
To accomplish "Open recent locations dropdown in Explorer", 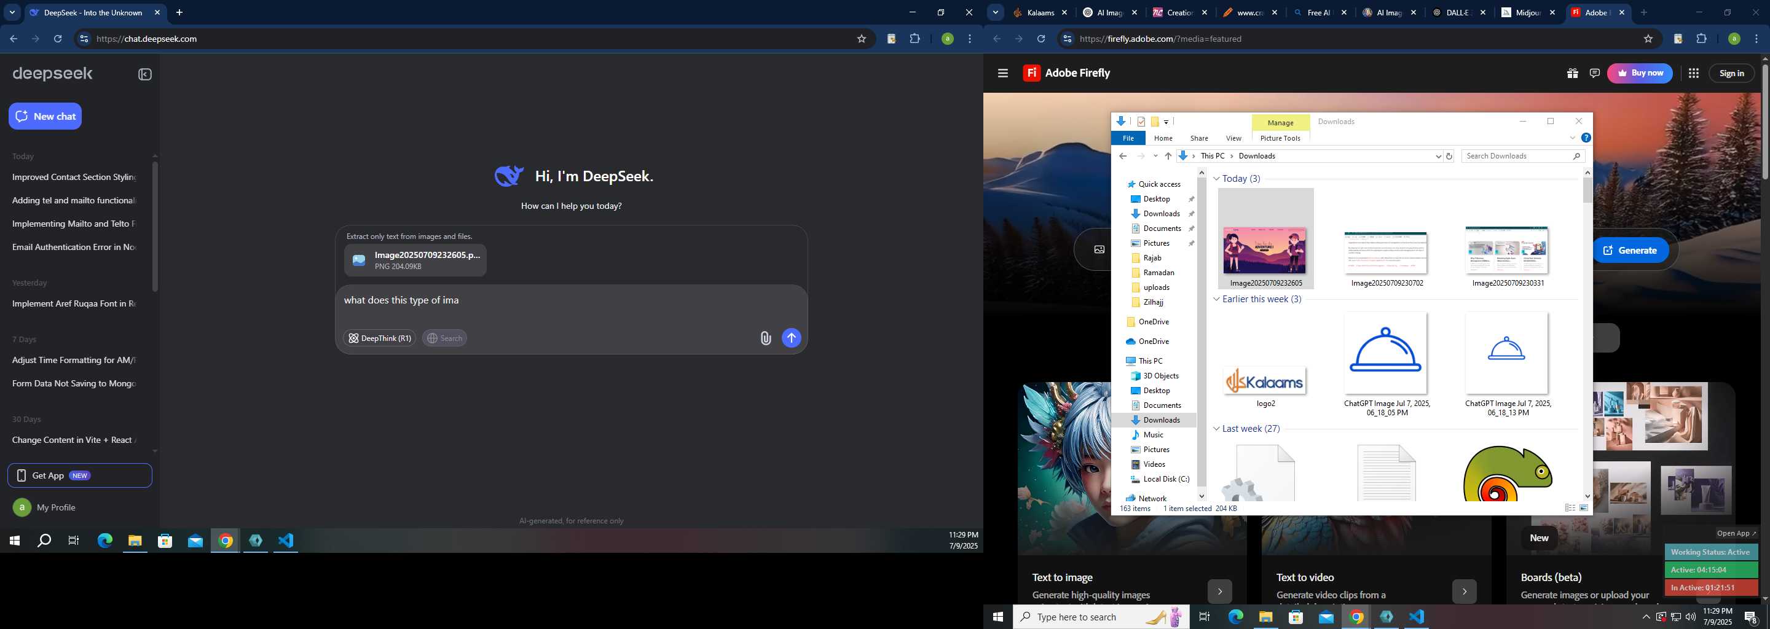I will pyautogui.click(x=1155, y=156).
